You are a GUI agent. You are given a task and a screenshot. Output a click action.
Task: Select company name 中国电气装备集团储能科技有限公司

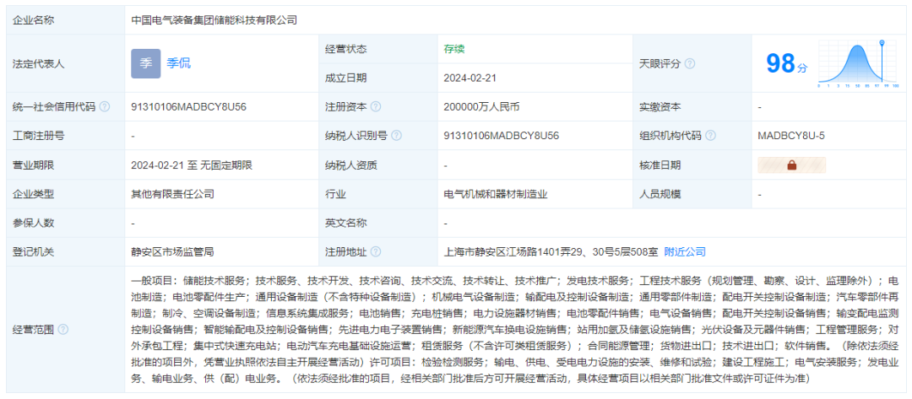pyautogui.click(x=214, y=20)
